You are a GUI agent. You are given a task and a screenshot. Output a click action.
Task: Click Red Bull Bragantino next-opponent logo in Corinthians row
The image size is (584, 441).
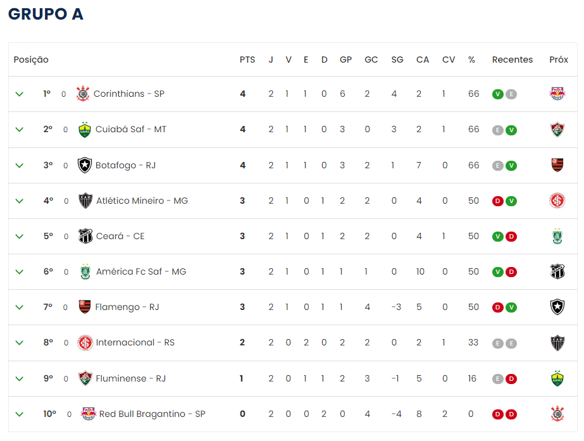[x=557, y=94]
